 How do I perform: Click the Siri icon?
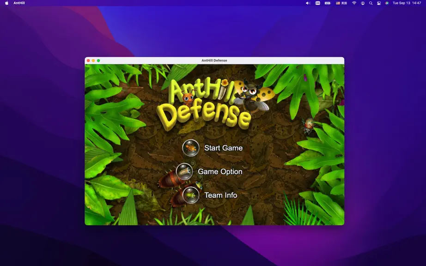point(387,3)
